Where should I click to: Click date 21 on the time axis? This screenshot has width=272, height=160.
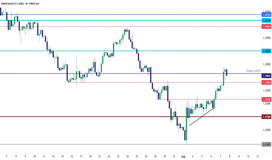coord(100,157)
